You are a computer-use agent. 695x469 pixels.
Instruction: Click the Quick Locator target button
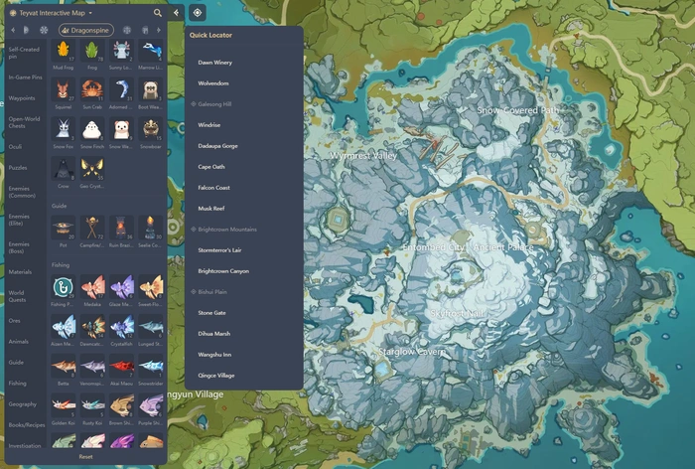(x=198, y=13)
